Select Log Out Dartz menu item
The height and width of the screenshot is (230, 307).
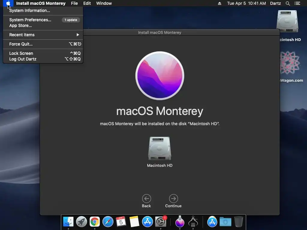43,59
